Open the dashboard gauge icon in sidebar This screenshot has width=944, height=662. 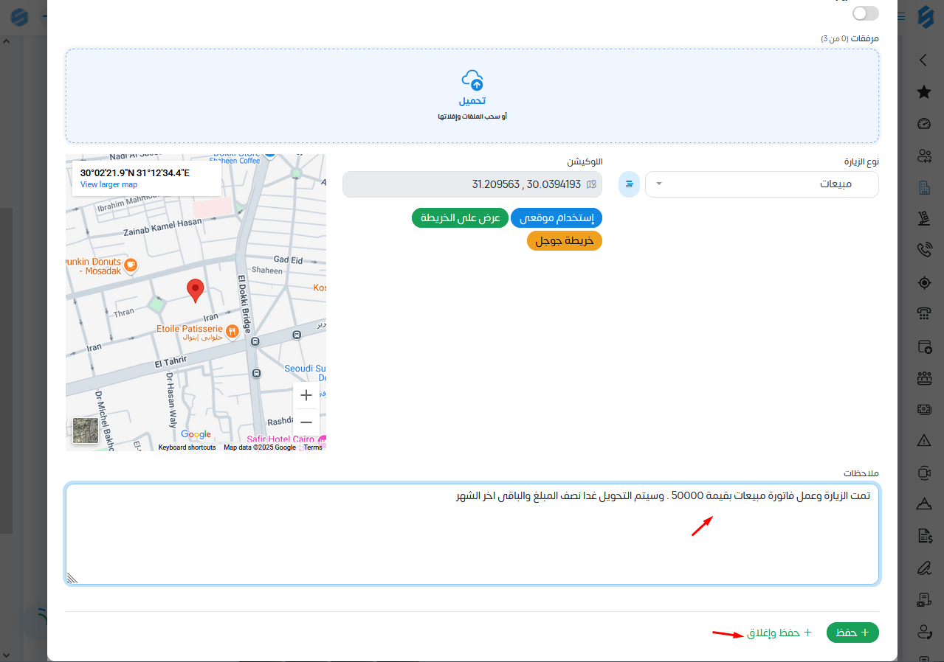coord(923,124)
